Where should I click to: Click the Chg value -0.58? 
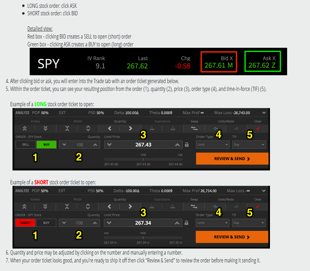(x=182, y=66)
